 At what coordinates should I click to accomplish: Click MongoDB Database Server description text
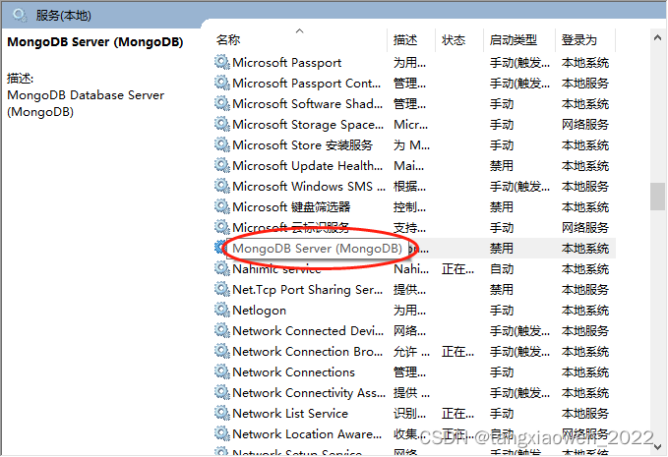[86, 103]
